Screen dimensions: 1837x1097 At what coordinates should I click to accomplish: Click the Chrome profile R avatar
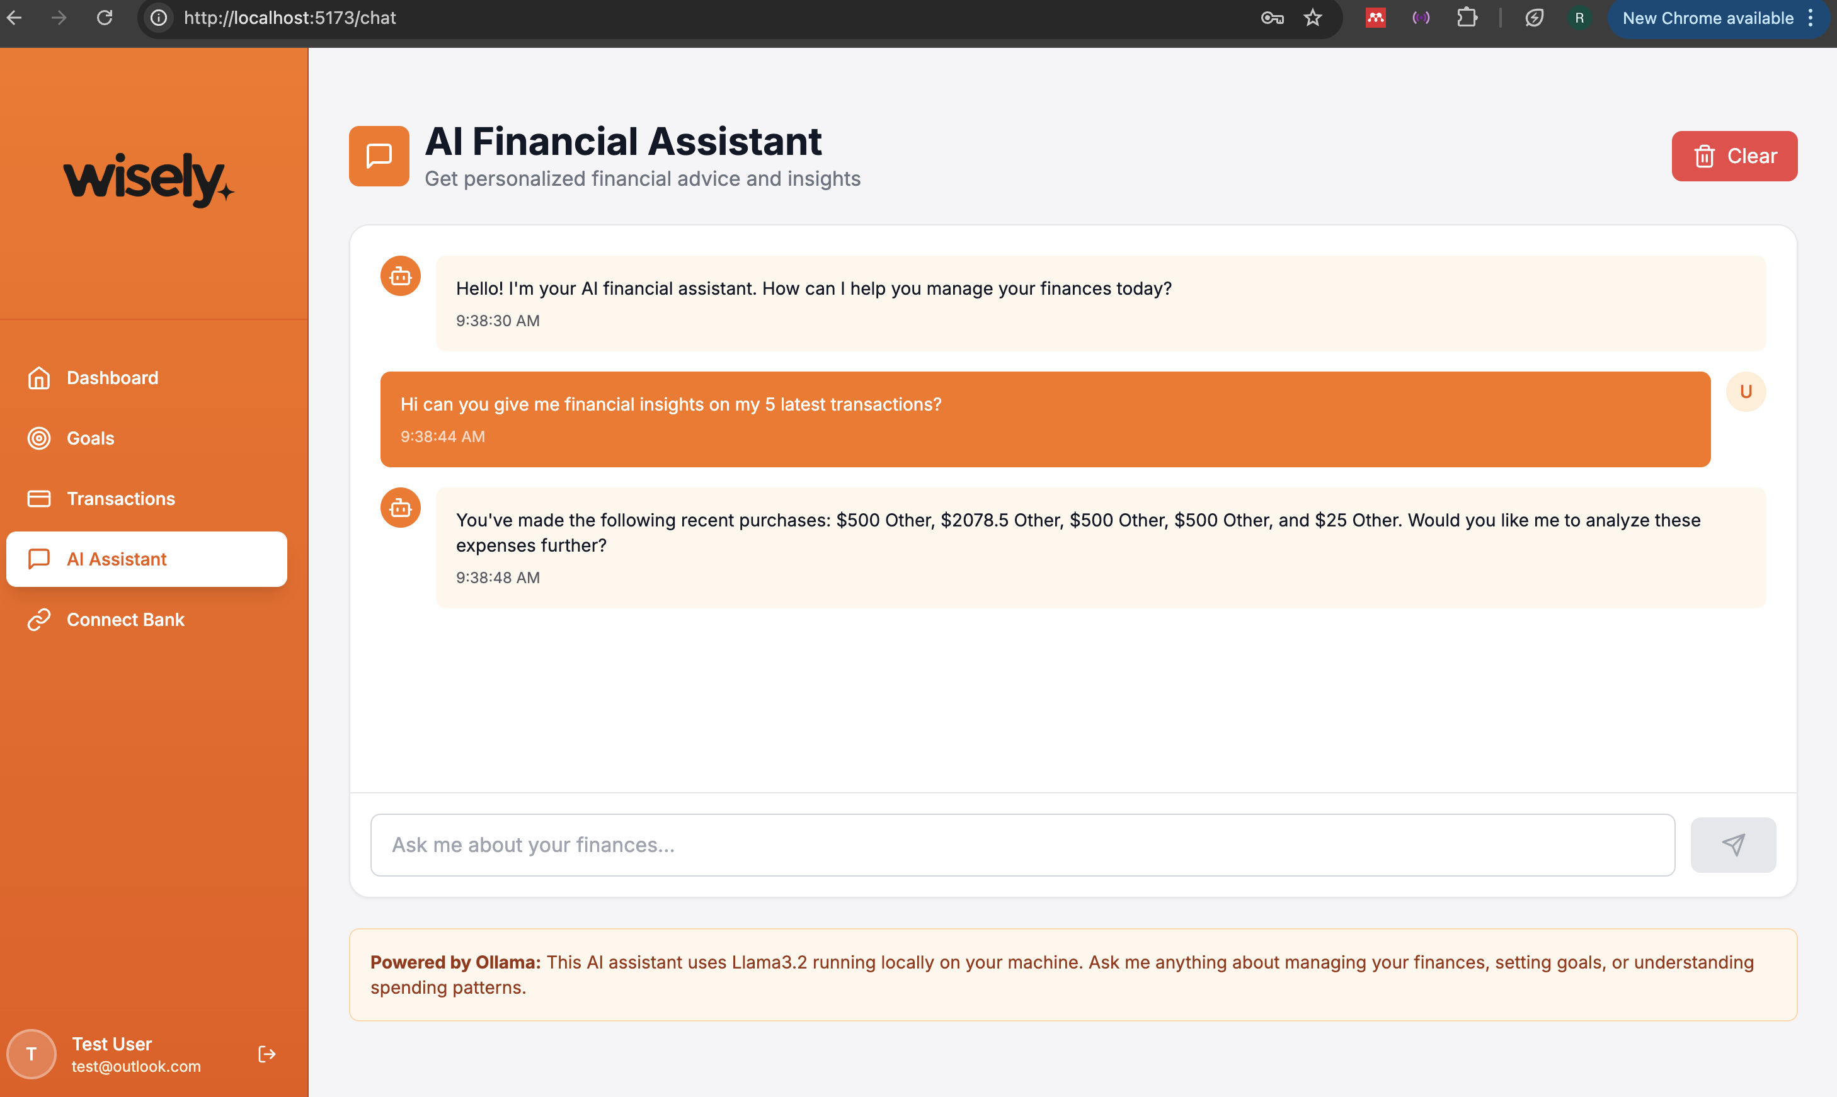coord(1579,18)
